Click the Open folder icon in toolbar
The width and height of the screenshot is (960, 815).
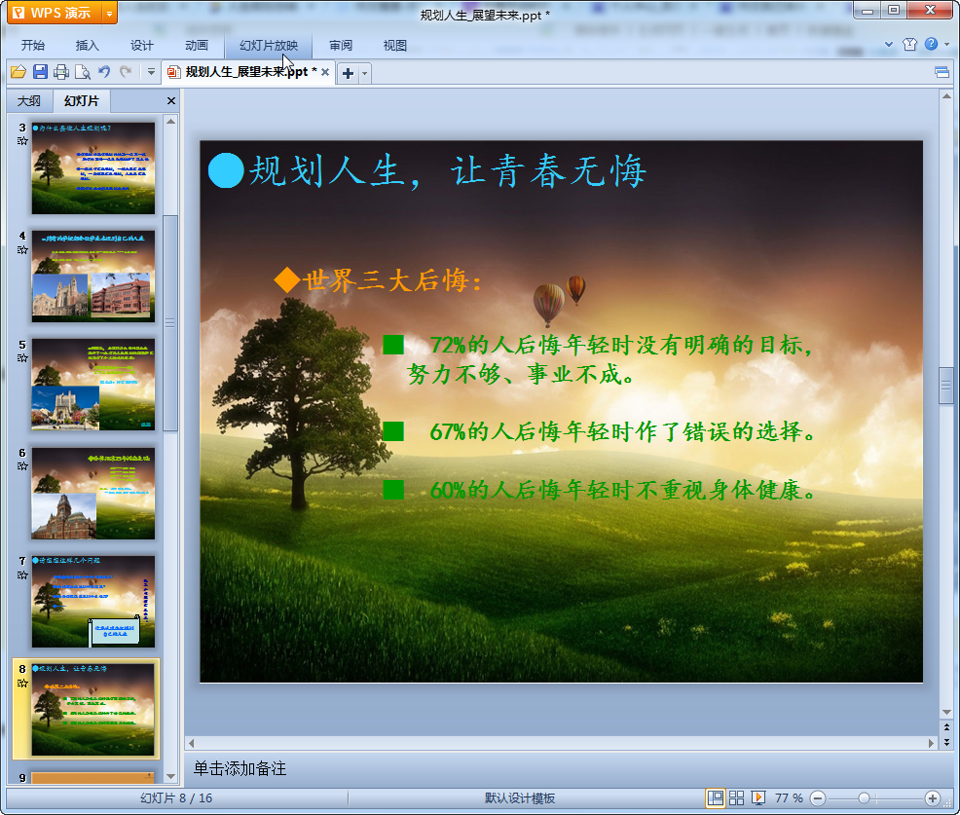18,72
